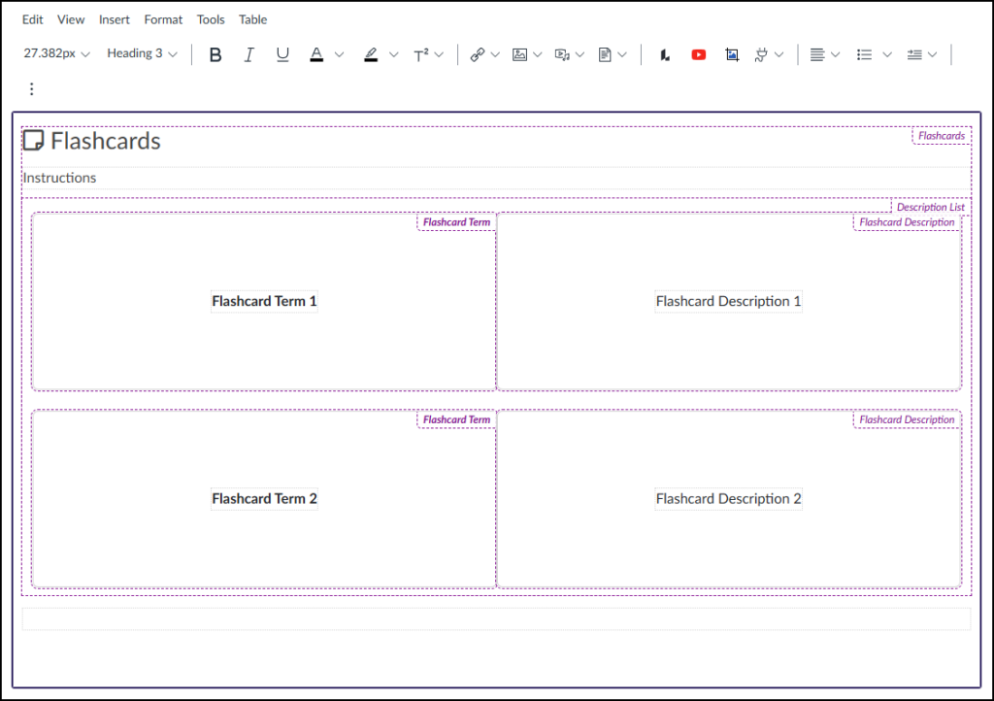Toggle underline formatting
994x701 pixels.
click(282, 54)
